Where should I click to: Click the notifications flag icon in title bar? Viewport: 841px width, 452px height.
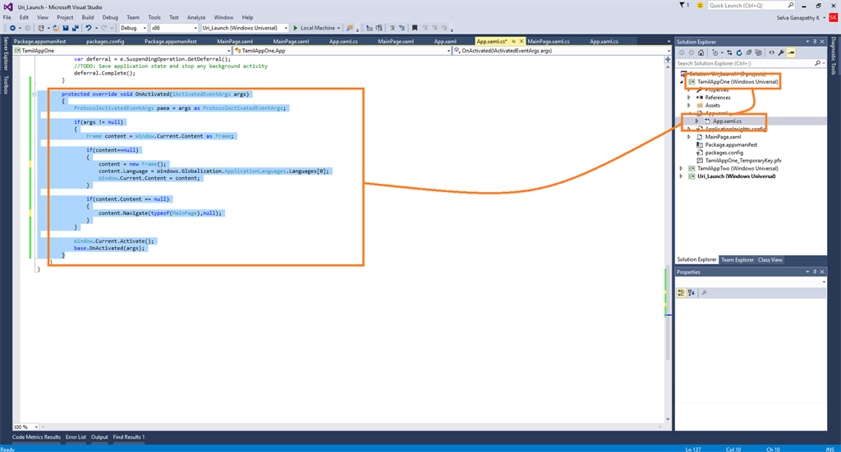(x=682, y=5)
